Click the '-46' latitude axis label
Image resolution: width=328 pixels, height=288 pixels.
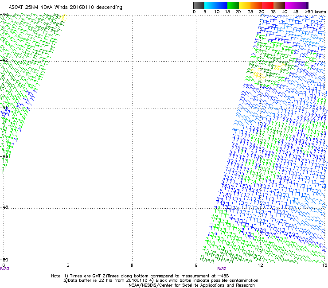[4, 156]
